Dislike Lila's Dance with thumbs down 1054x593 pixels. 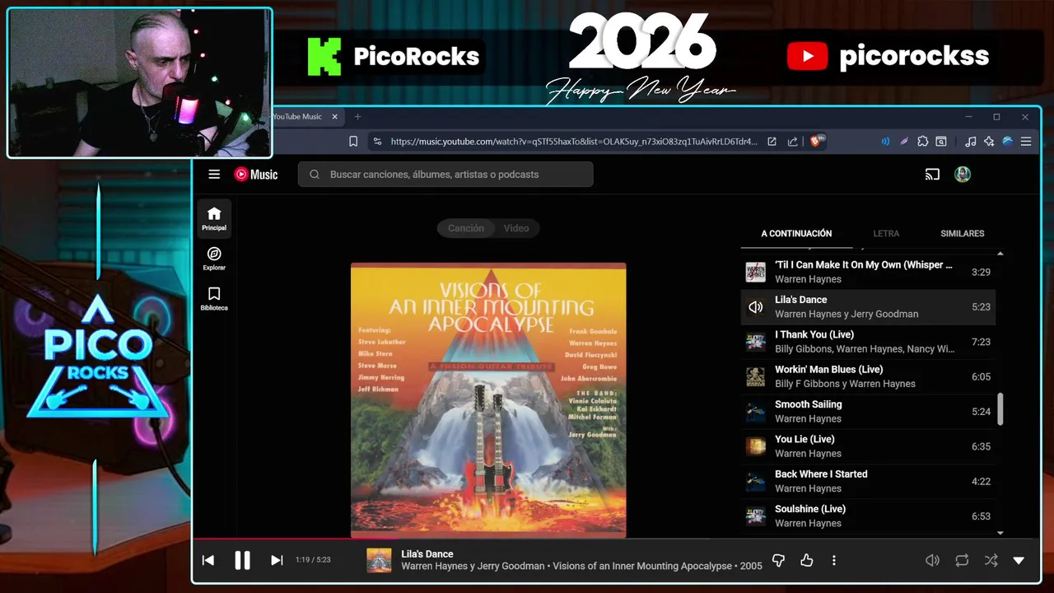tap(778, 560)
